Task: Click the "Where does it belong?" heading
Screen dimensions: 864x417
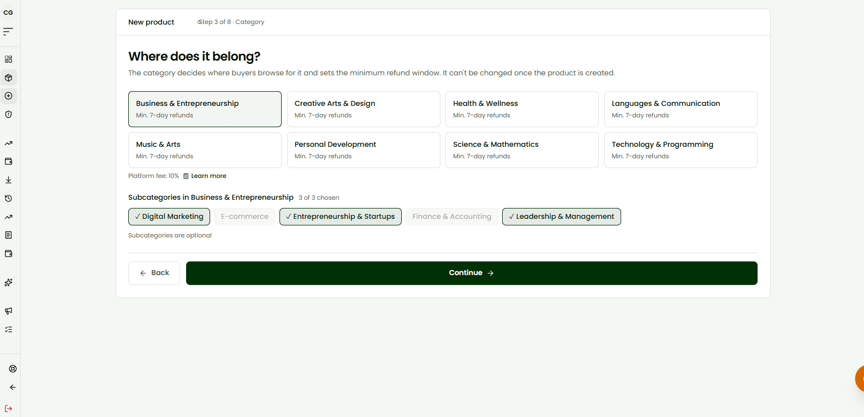Action: click(x=194, y=56)
